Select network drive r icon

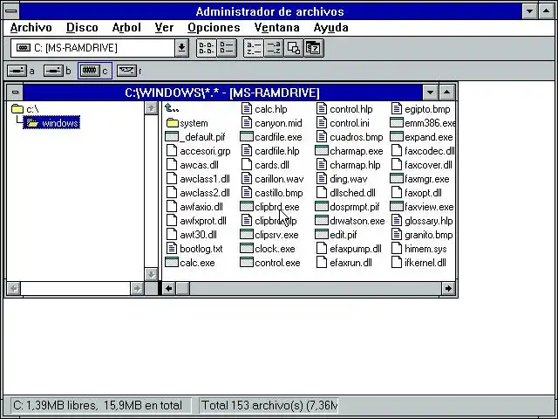(x=126, y=71)
